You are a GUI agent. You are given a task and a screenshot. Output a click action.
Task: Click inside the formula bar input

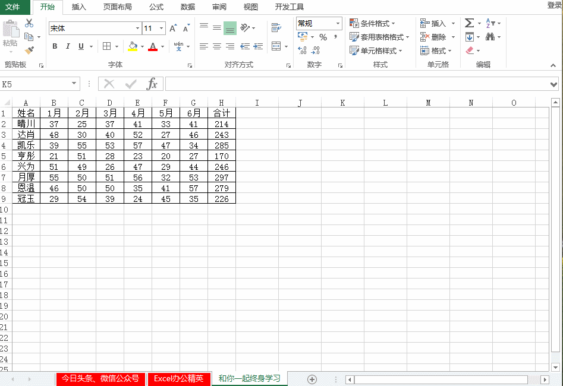pyautogui.click(x=357, y=84)
